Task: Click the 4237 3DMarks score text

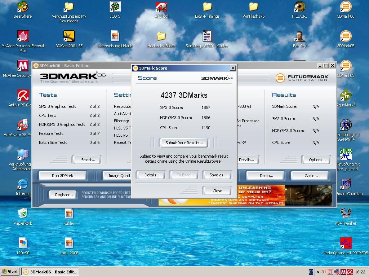Action: [x=184, y=95]
